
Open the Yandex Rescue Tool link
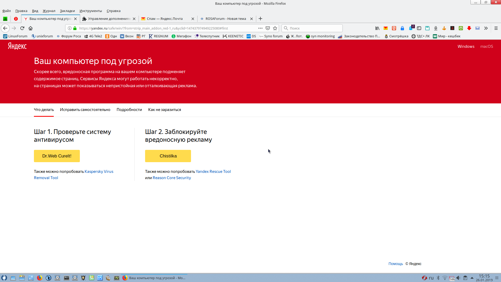pos(213,172)
